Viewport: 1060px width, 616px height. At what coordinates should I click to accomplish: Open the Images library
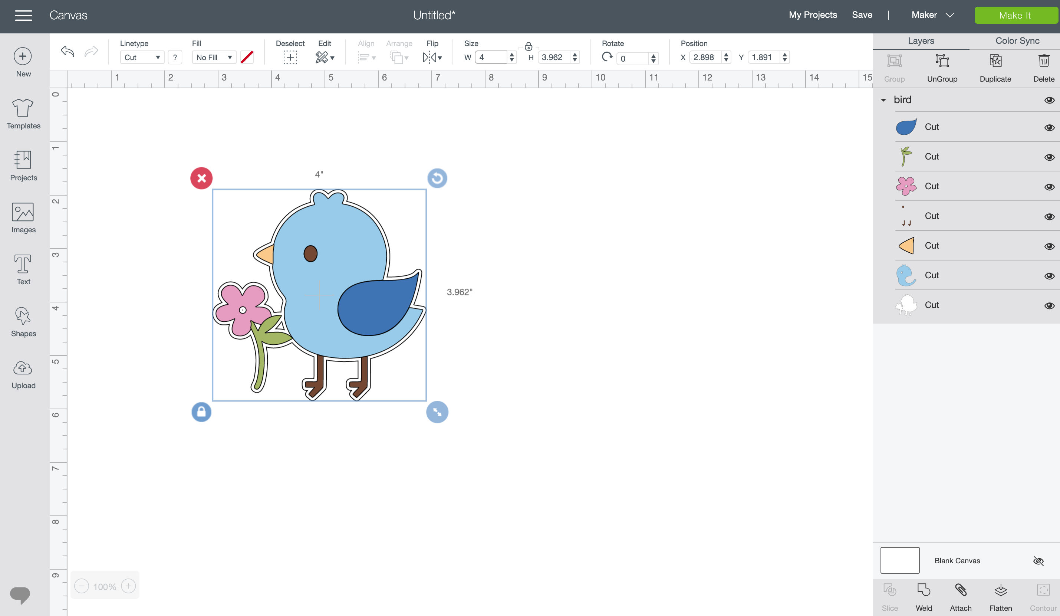(23, 218)
